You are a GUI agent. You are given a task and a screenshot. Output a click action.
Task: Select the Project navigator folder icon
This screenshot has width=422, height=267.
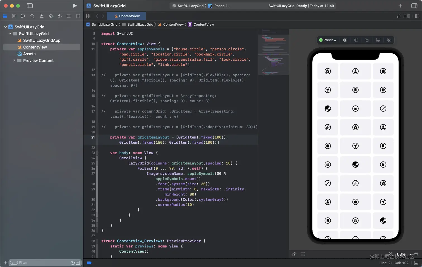(x=5, y=16)
